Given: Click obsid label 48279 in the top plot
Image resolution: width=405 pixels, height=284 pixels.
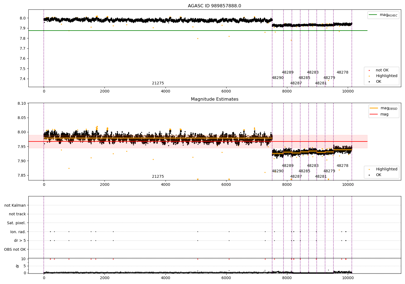Looking at the screenshot, I should click(329, 78).
